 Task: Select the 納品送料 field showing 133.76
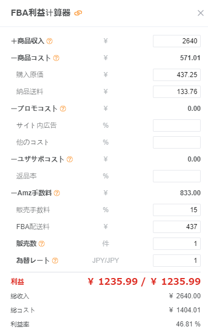(x=177, y=92)
